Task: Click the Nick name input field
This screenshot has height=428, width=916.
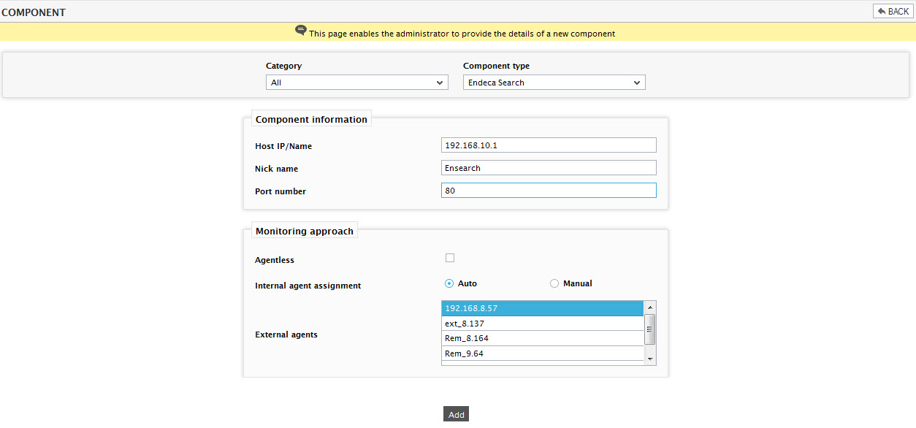Action: coord(549,168)
